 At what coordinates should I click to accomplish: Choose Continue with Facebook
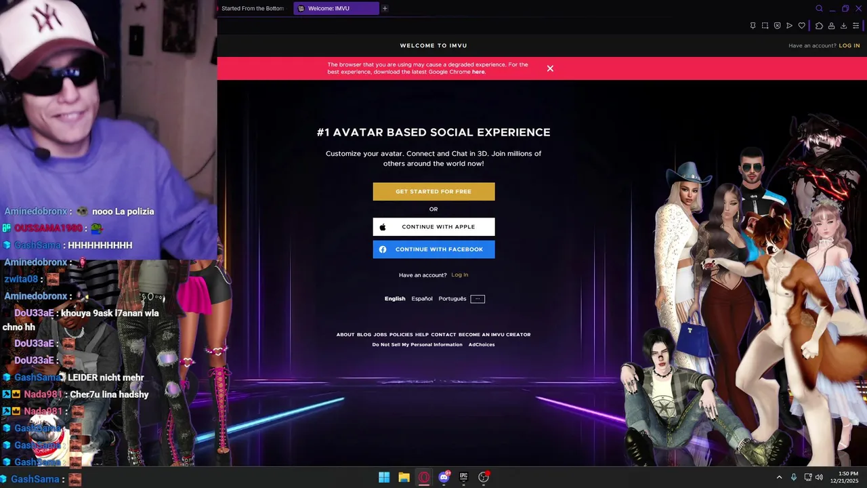tap(433, 249)
